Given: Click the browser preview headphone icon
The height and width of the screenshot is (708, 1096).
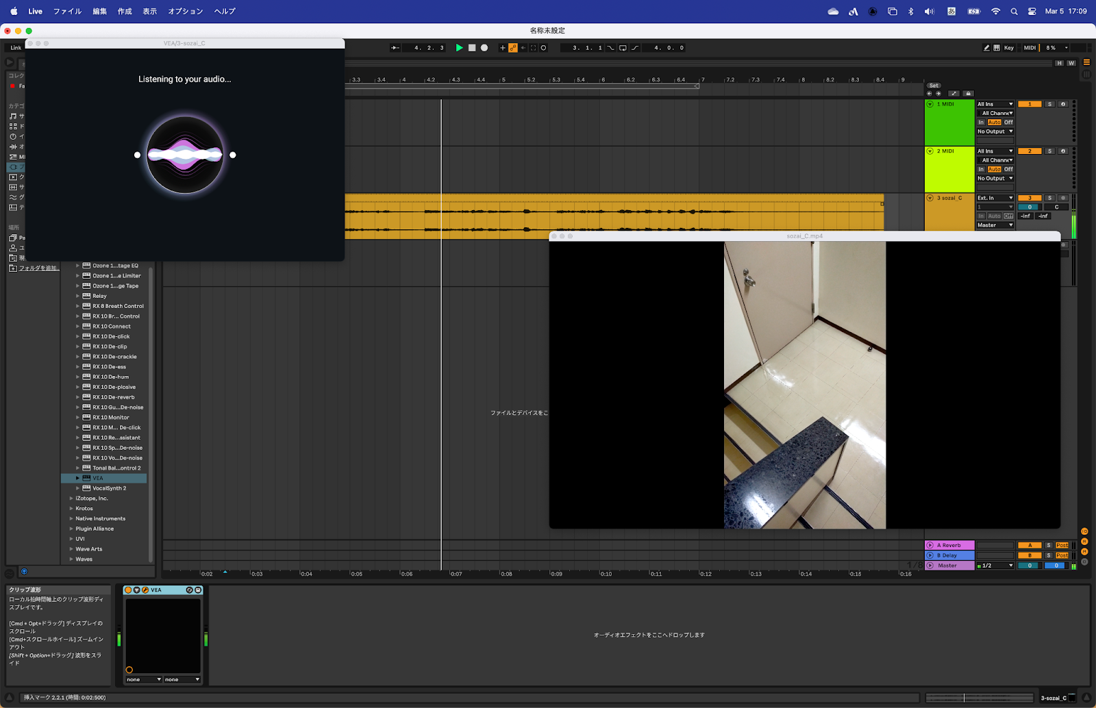Looking at the screenshot, I should 24,571.
